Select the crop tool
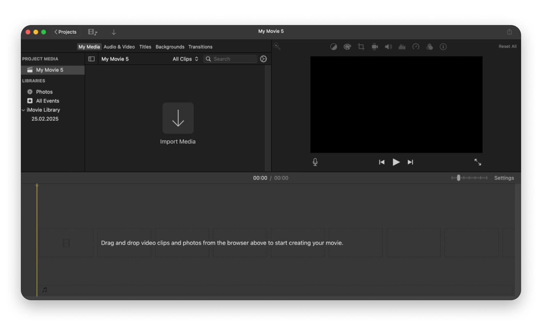This screenshot has width=542, height=328. pyautogui.click(x=361, y=47)
